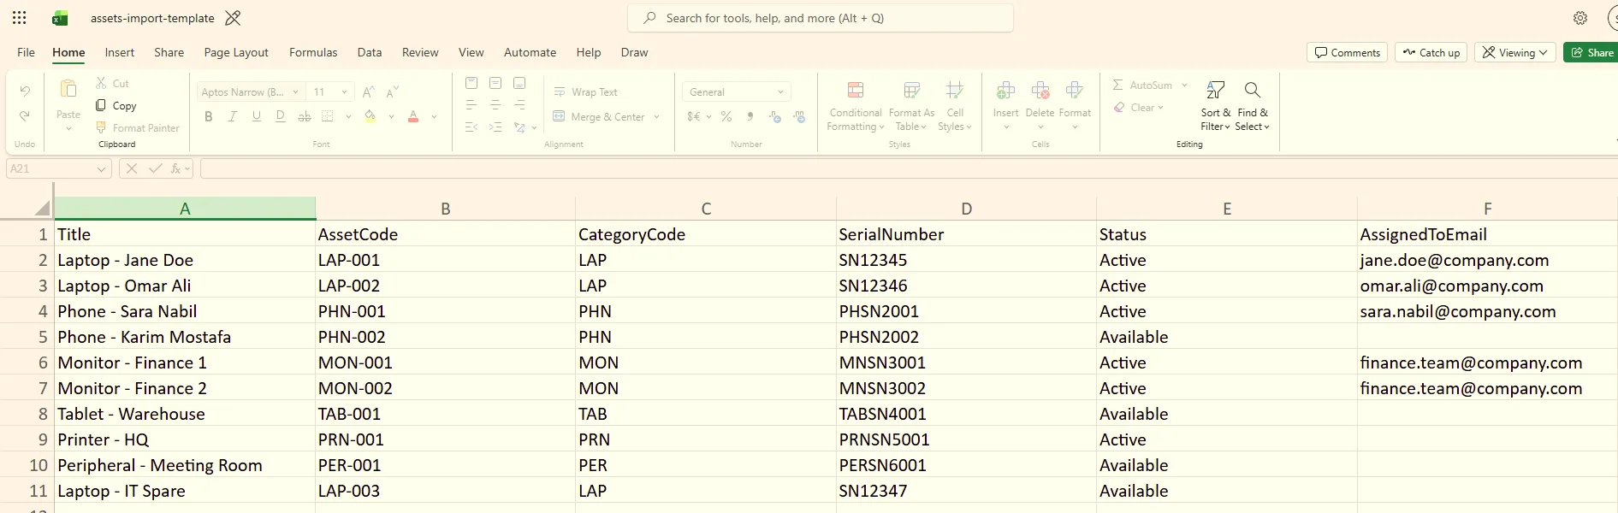
Task: Toggle Double Underline formatting
Action: pyautogui.click(x=280, y=116)
